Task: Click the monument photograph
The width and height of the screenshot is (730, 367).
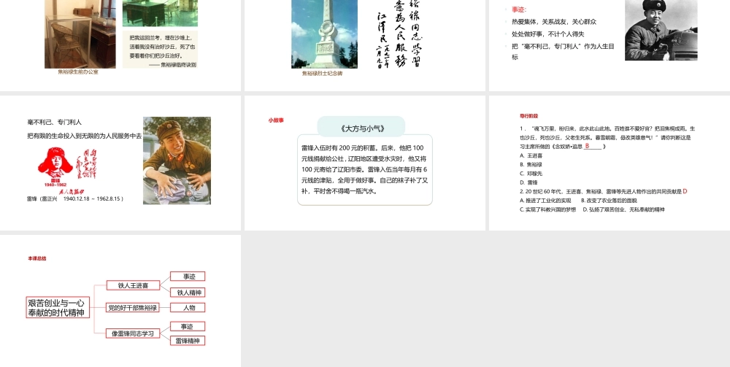Action: tap(325, 34)
